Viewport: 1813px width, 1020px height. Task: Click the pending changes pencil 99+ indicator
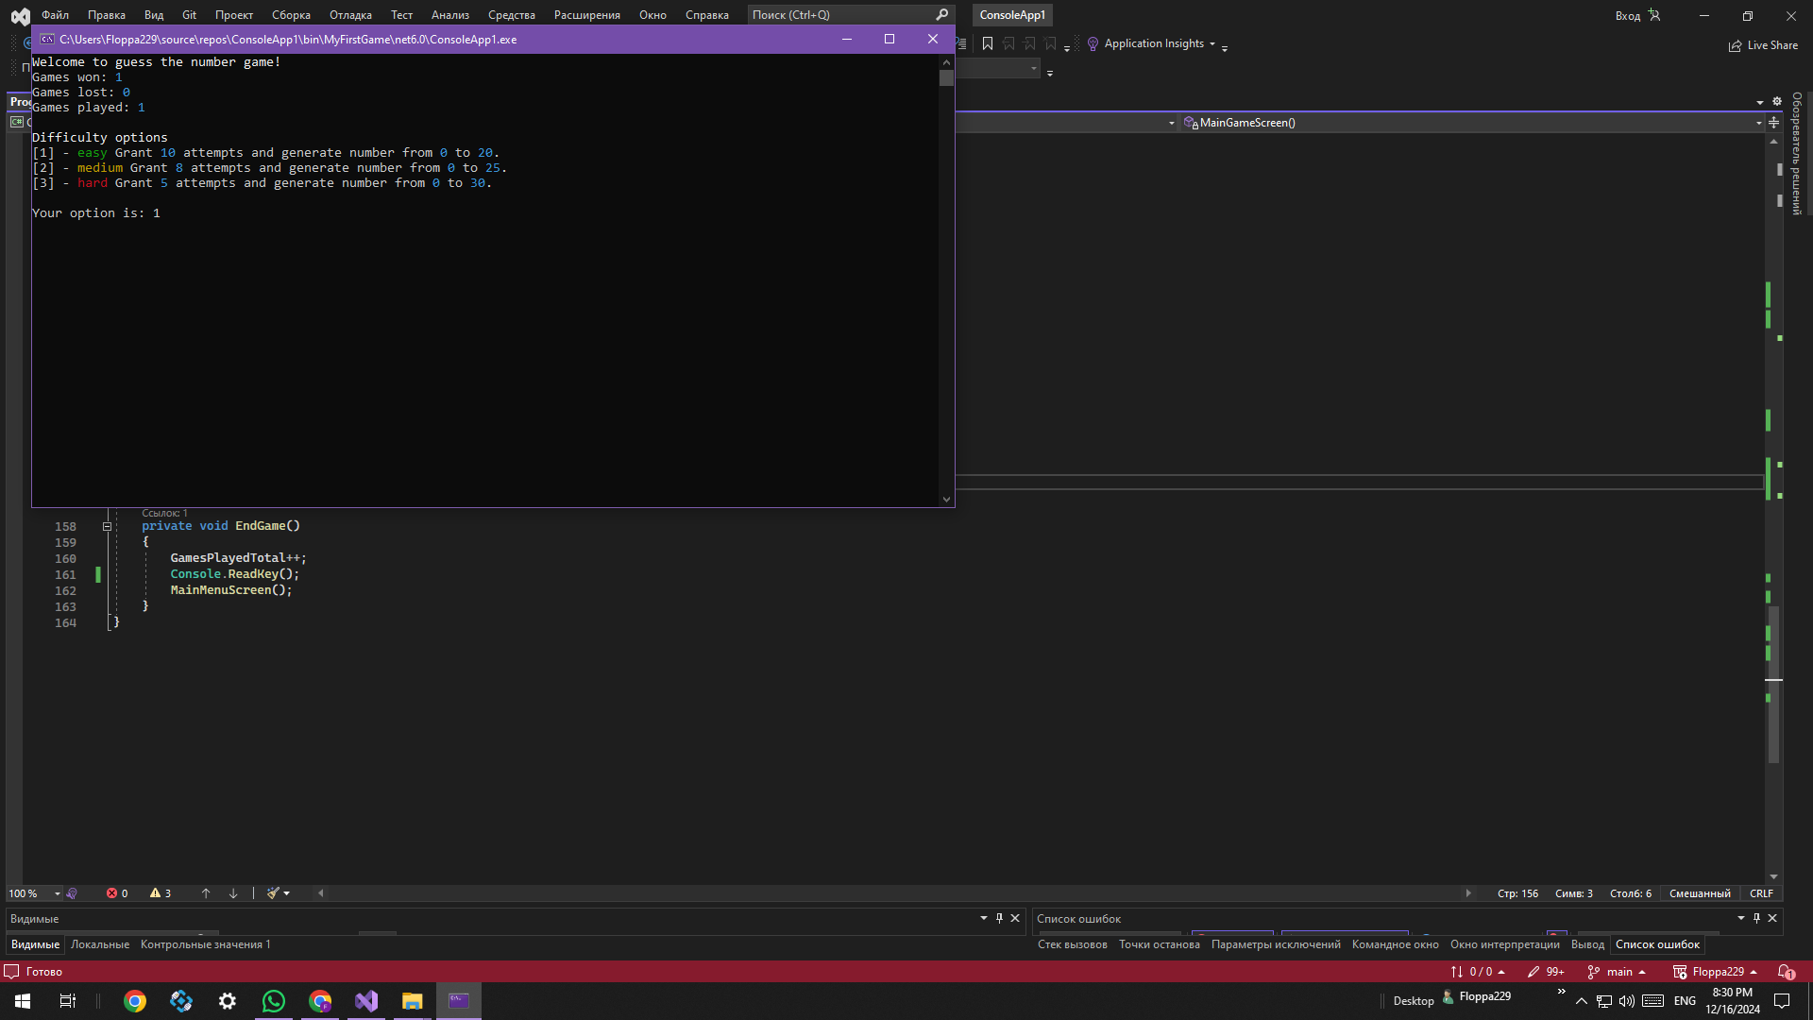tap(1546, 972)
